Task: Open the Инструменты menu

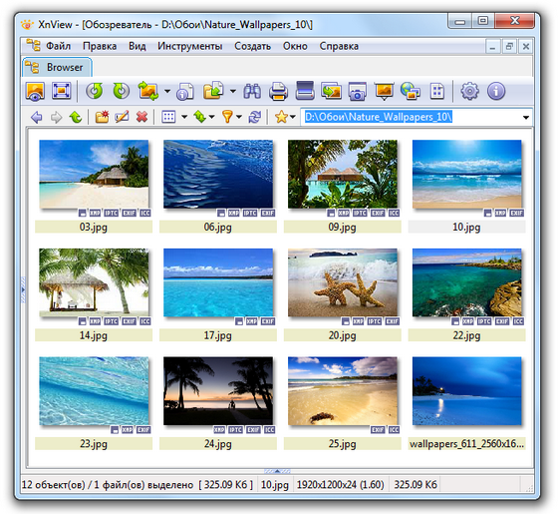Action: tap(190, 46)
